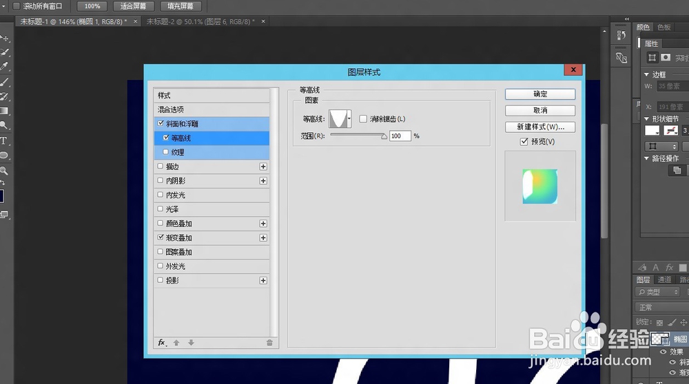Click the 100% zoom button
The width and height of the screenshot is (689, 384).
point(92,6)
